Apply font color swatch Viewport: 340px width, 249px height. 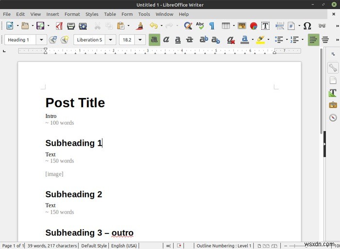pyautogui.click(x=245, y=40)
